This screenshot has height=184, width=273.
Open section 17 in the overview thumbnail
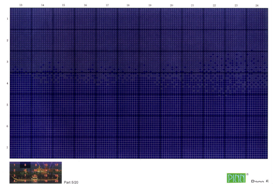coord(57,165)
